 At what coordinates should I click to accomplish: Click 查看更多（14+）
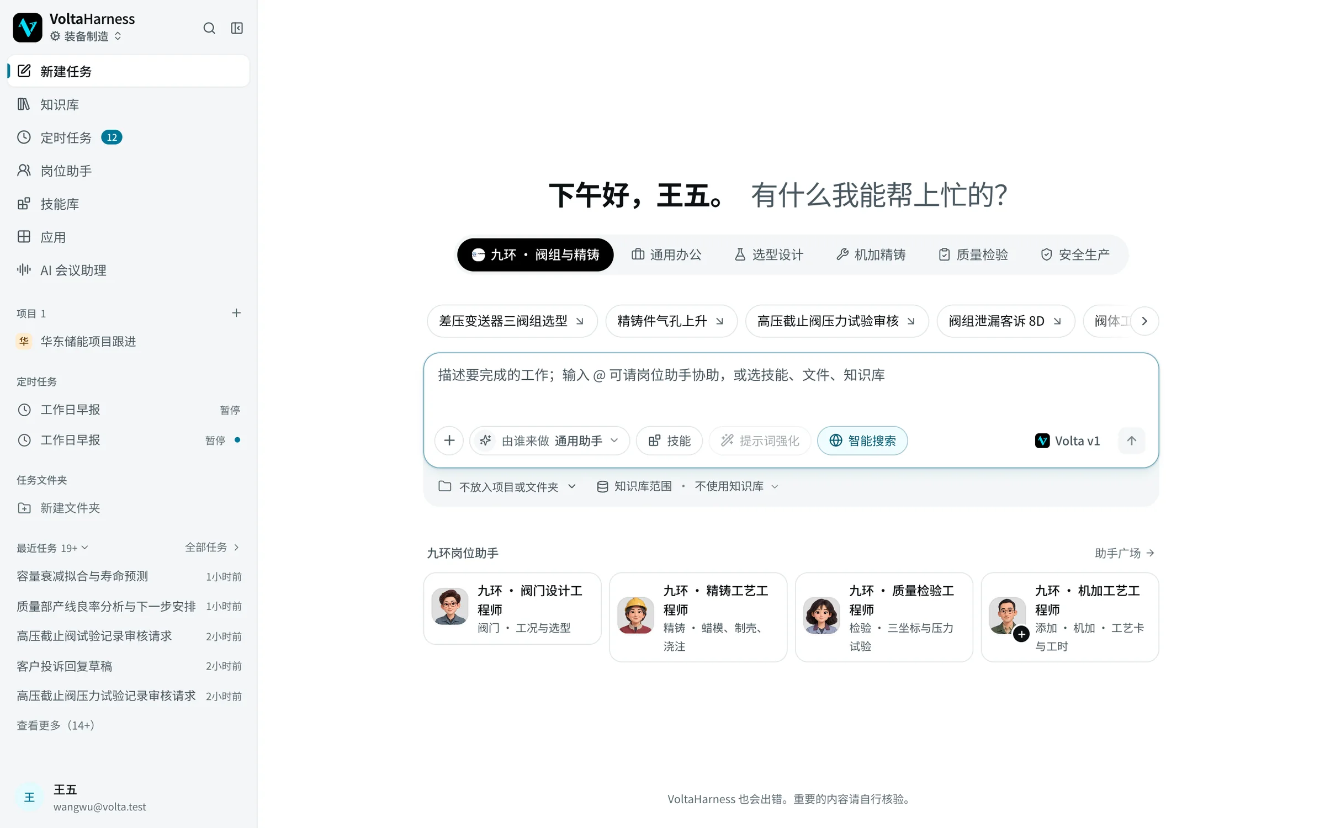56,725
